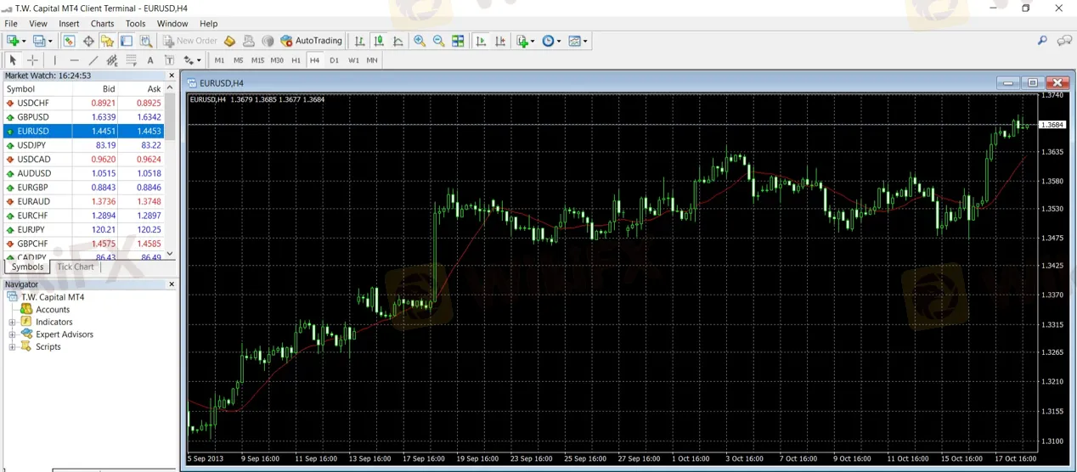The height and width of the screenshot is (472, 1077).
Task: Toggle the Chart Shift icon
Action: click(500, 41)
